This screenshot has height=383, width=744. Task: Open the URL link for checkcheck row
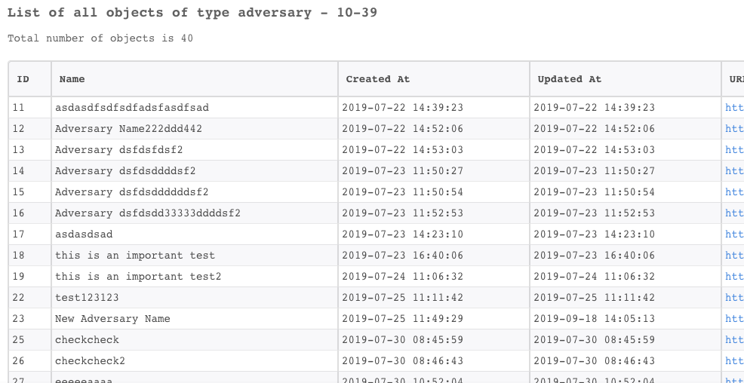(x=734, y=340)
